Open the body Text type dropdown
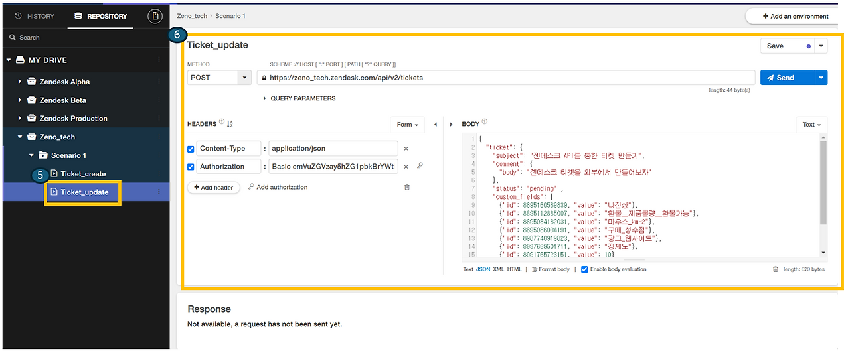 coord(811,124)
